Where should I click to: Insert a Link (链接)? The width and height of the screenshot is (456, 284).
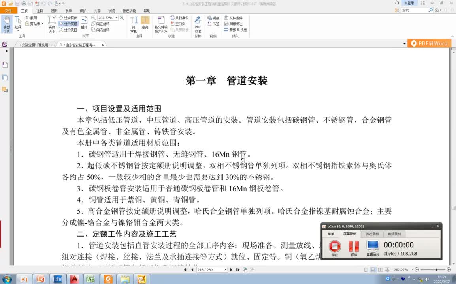[213, 18]
